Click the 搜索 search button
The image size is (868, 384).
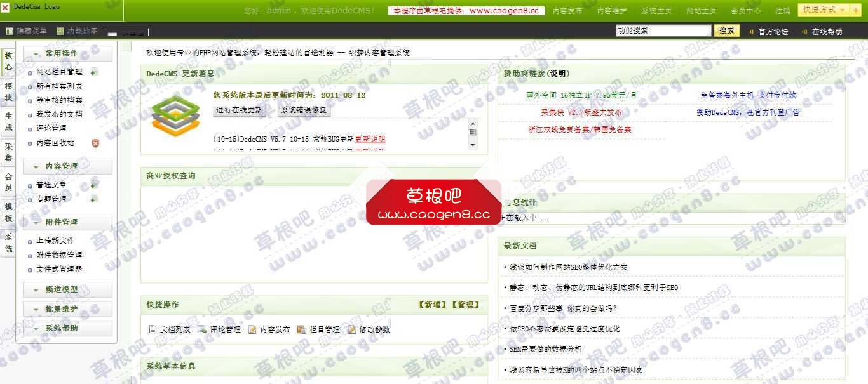click(726, 30)
